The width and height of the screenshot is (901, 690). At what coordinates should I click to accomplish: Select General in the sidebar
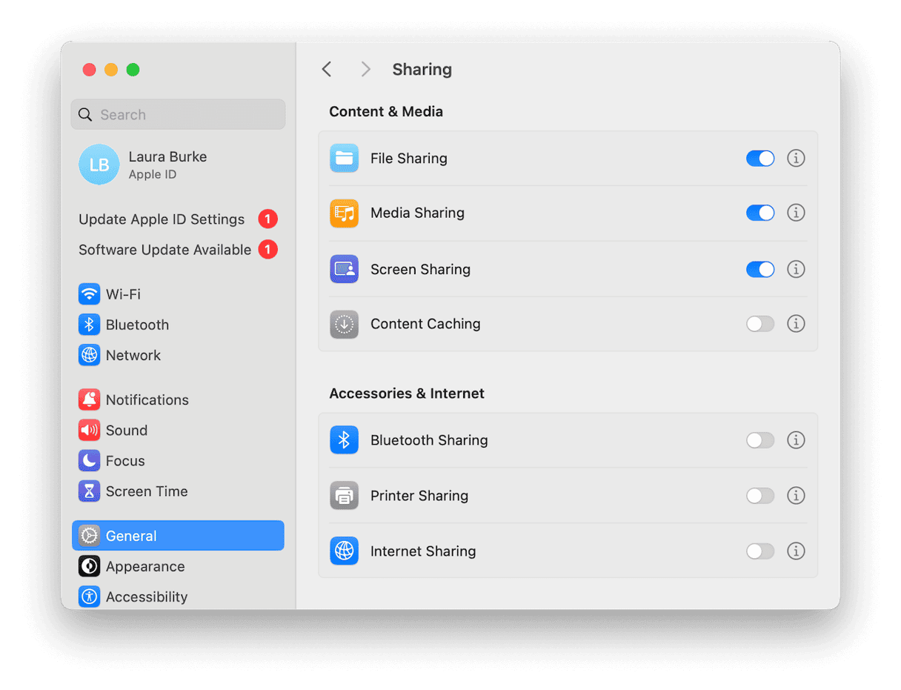tap(132, 535)
